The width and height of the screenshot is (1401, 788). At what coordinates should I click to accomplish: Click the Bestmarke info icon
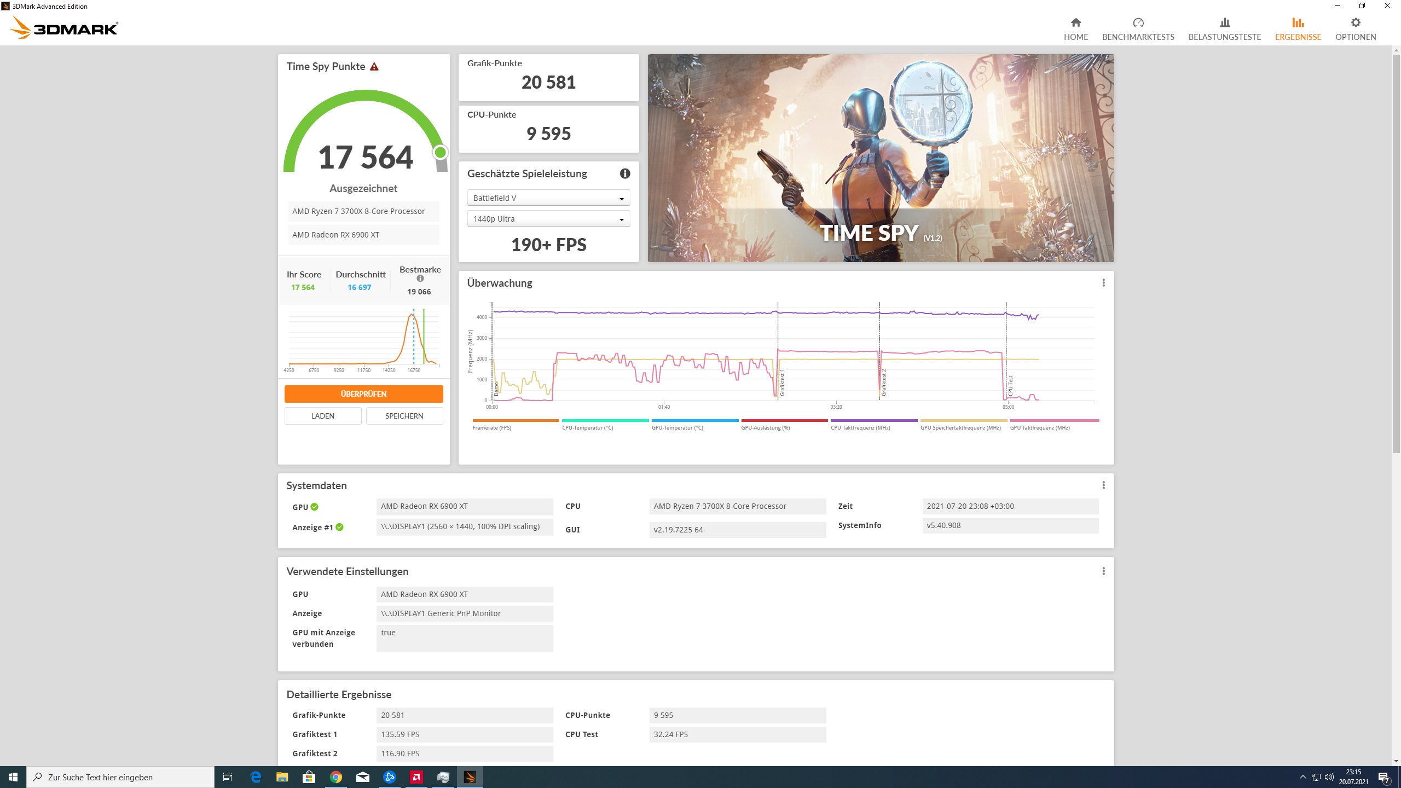420,279
